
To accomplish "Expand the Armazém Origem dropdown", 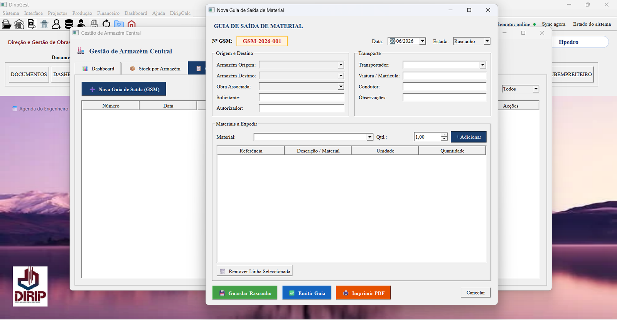I will [341, 65].
